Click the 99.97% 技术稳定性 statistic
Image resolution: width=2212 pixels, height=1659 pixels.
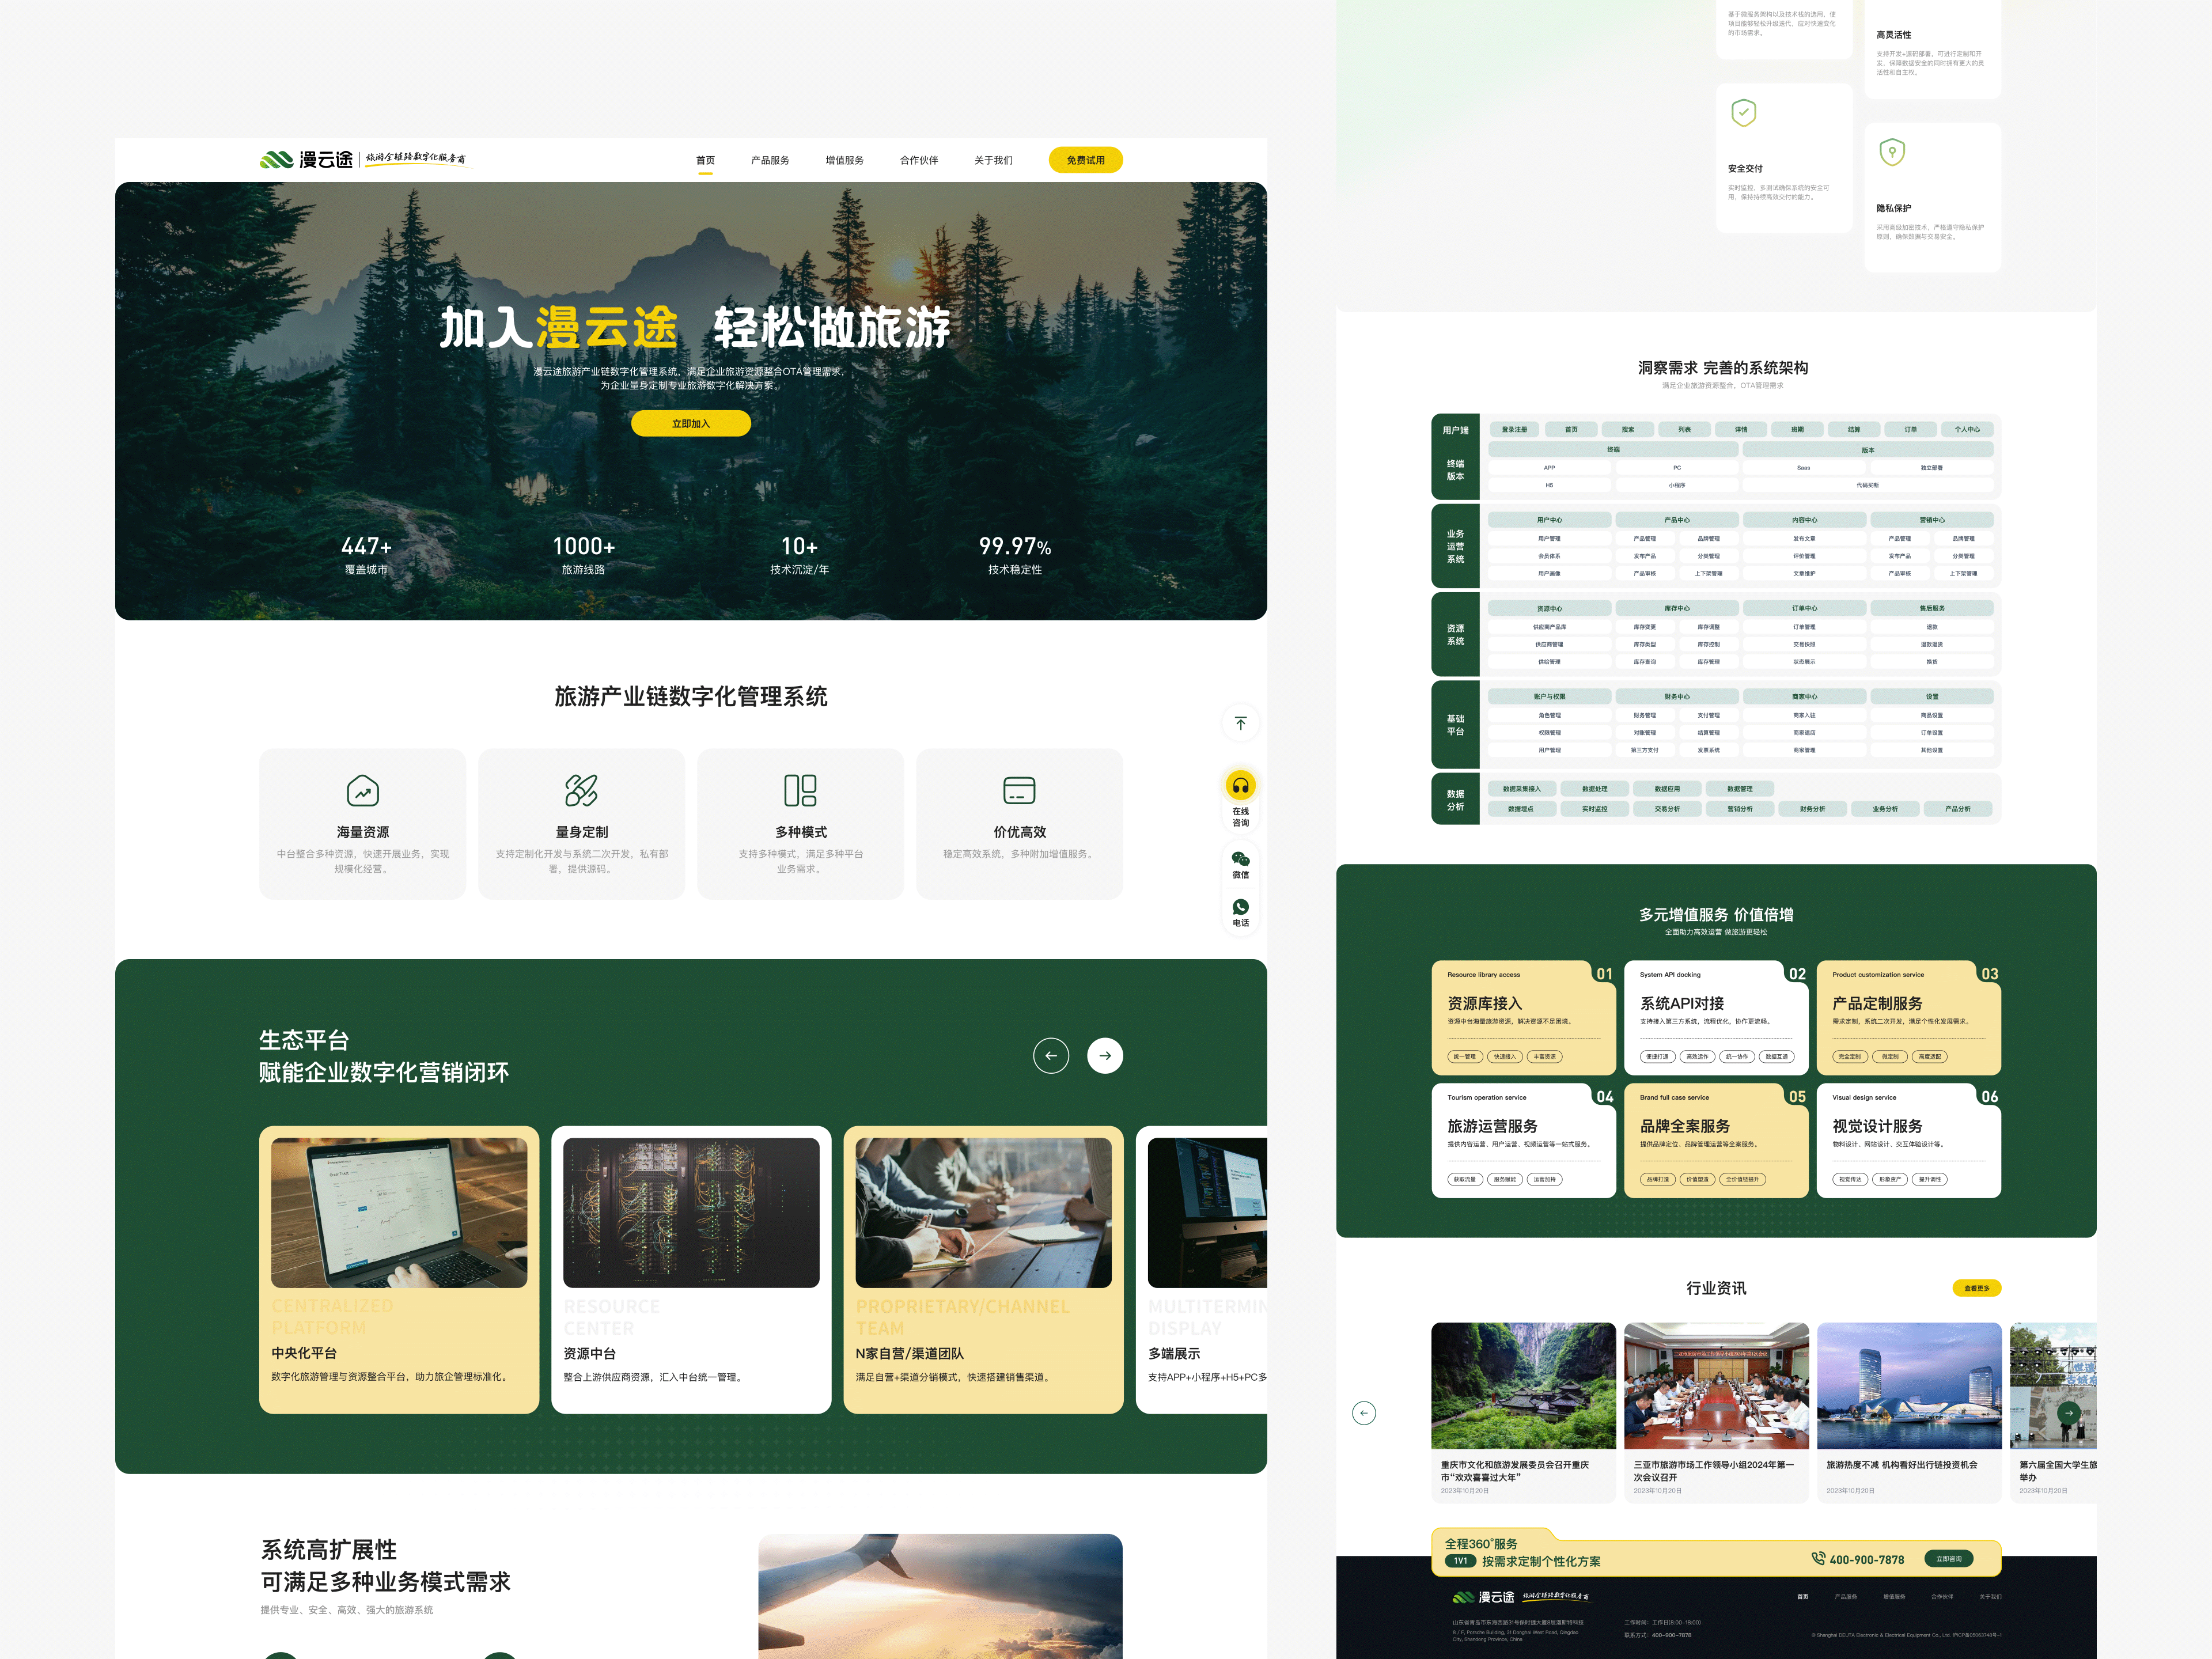pyautogui.click(x=1014, y=556)
